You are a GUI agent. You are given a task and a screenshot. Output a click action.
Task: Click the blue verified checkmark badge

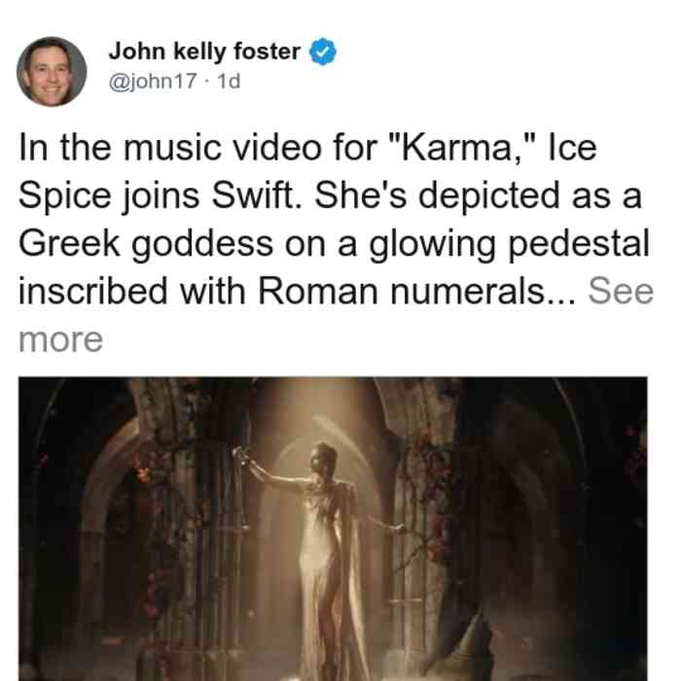pyautogui.click(x=322, y=52)
